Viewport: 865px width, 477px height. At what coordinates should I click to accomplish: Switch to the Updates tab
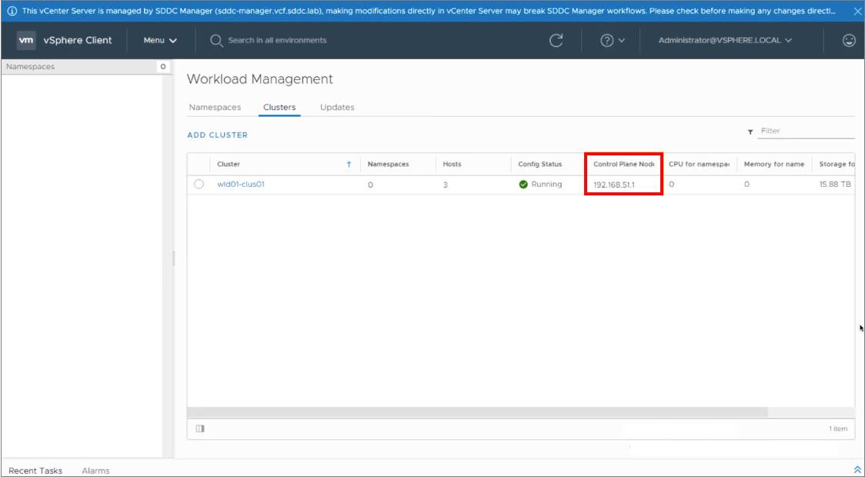point(337,107)
